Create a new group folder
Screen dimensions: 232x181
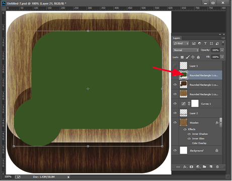(204, 166)
